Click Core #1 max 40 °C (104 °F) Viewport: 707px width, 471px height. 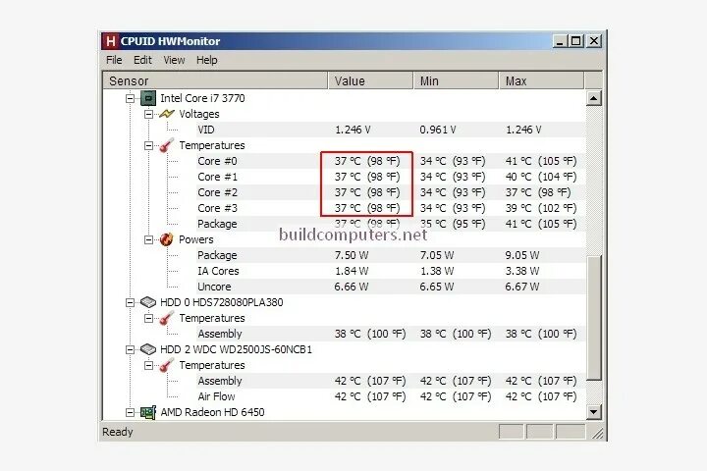541,177
